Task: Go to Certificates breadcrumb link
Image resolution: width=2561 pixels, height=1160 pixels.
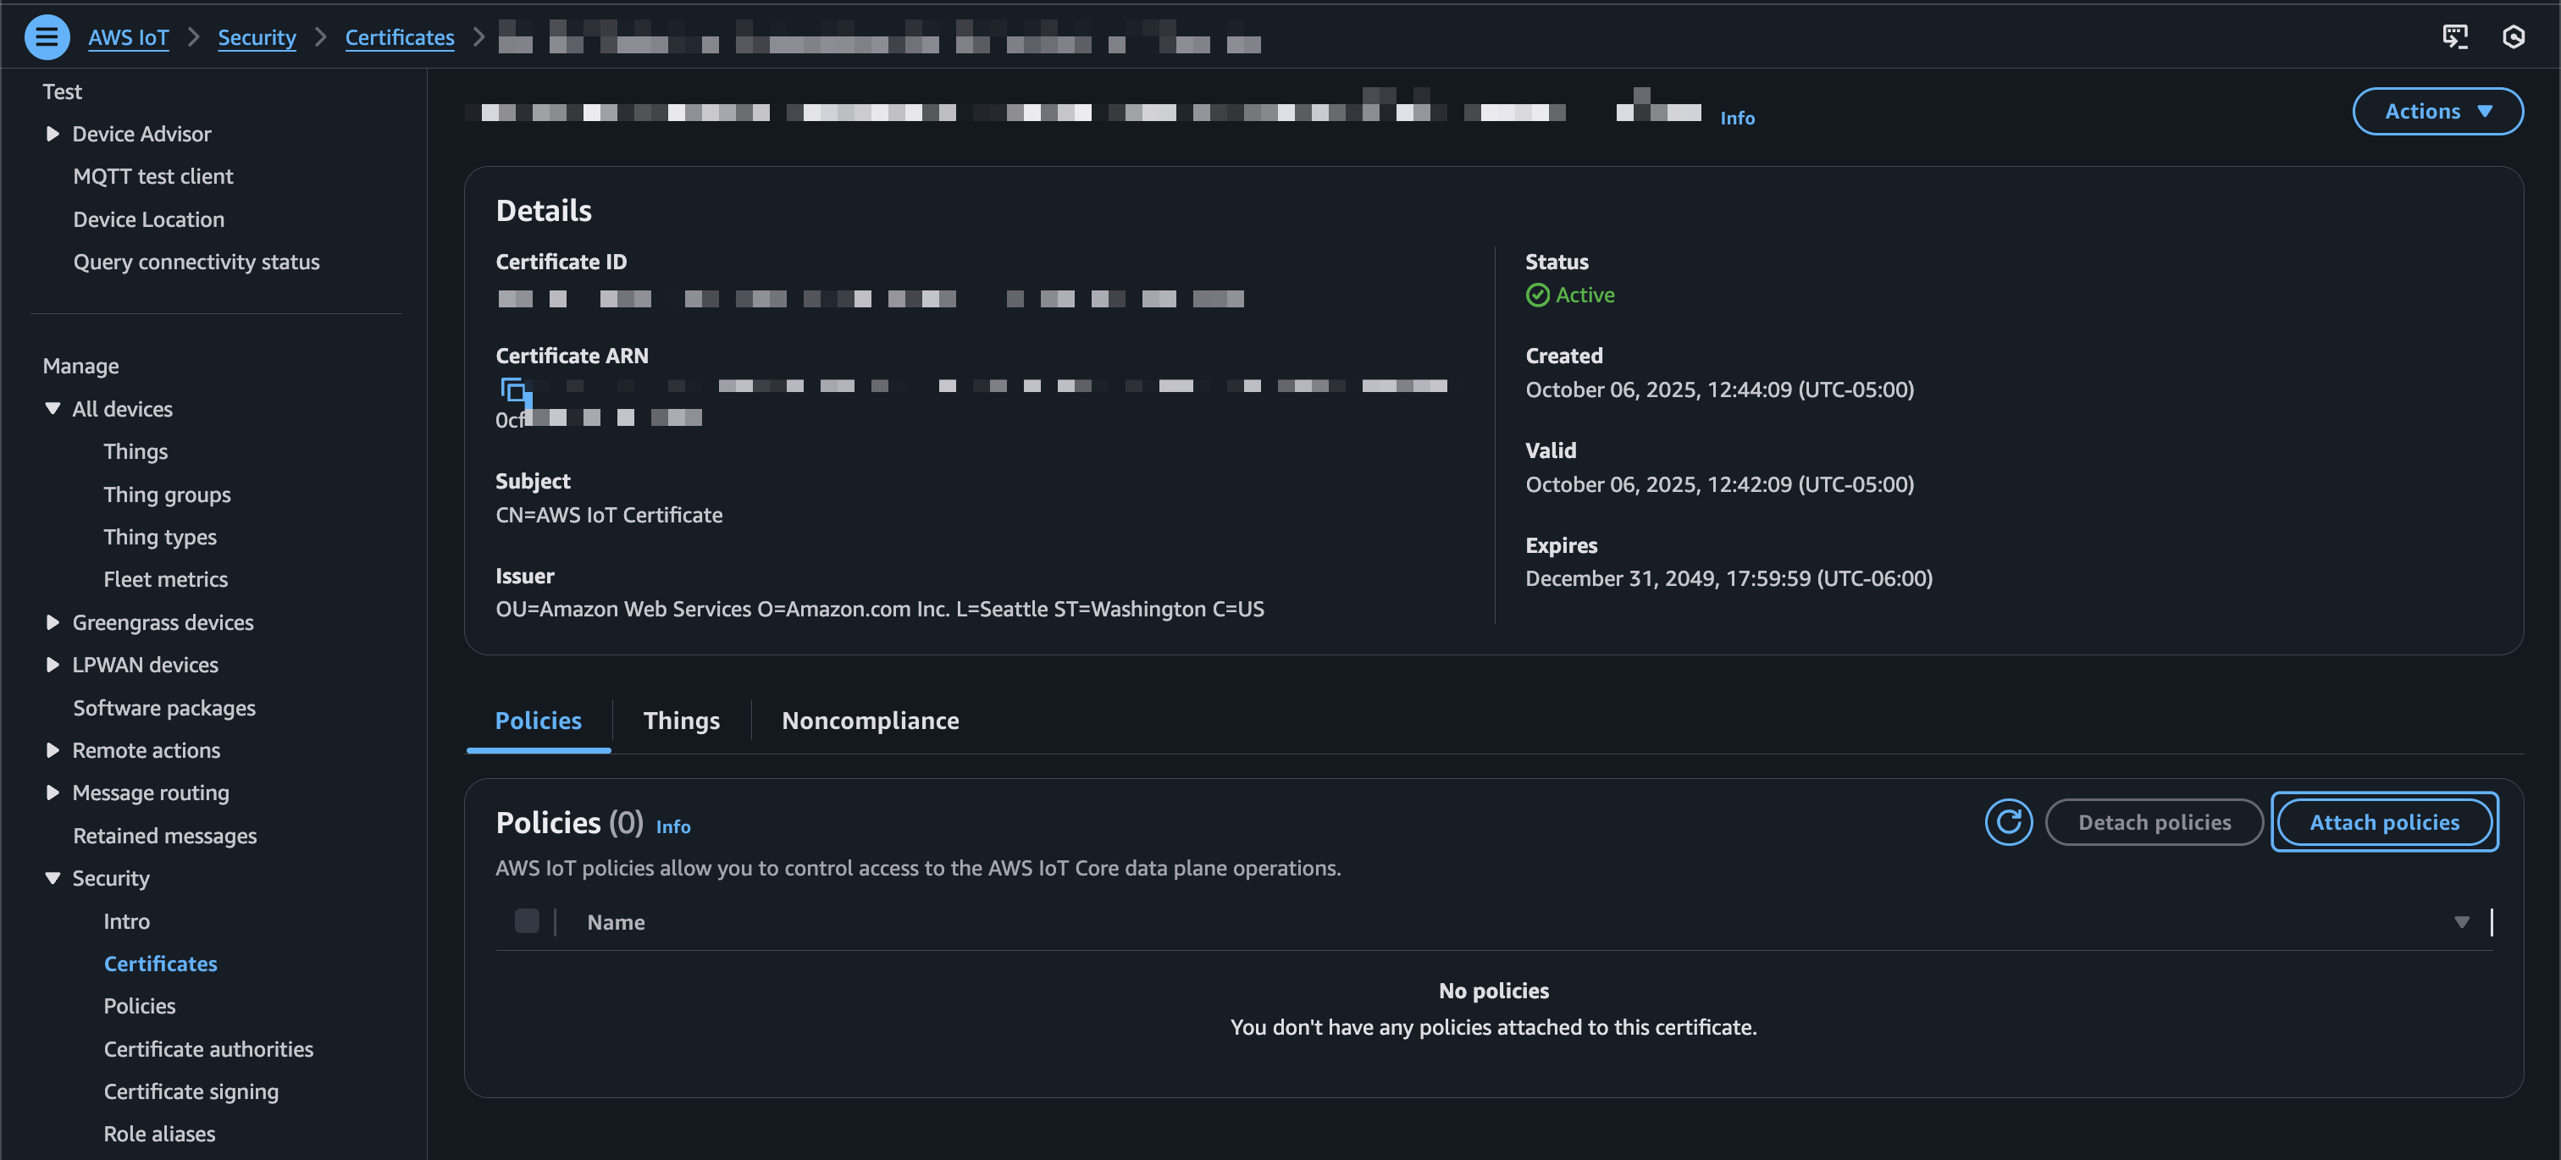Action: click(400, 38)
